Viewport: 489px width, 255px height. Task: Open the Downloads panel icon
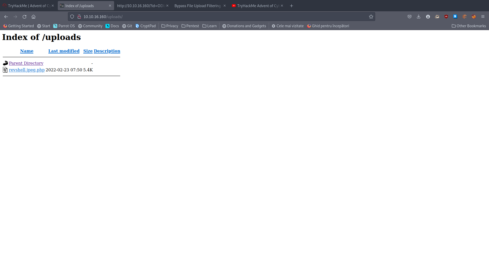(x=418, y=17)
